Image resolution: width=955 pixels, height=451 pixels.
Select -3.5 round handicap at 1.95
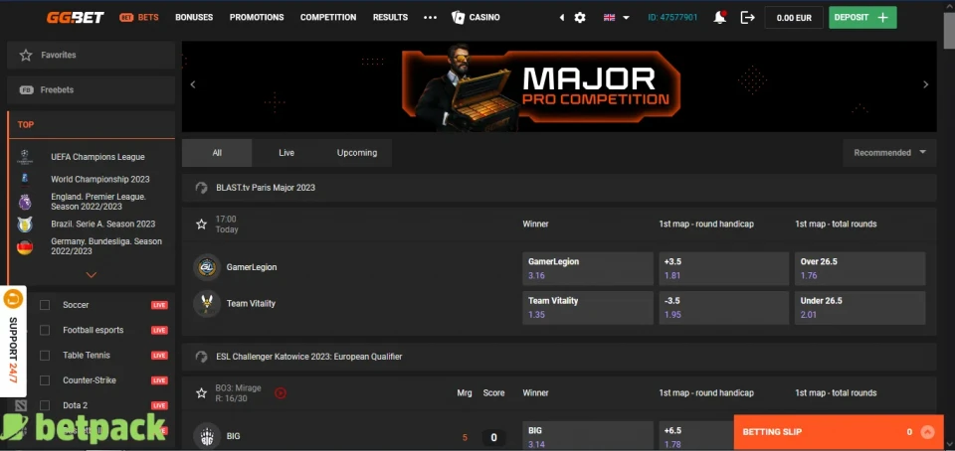723,308
